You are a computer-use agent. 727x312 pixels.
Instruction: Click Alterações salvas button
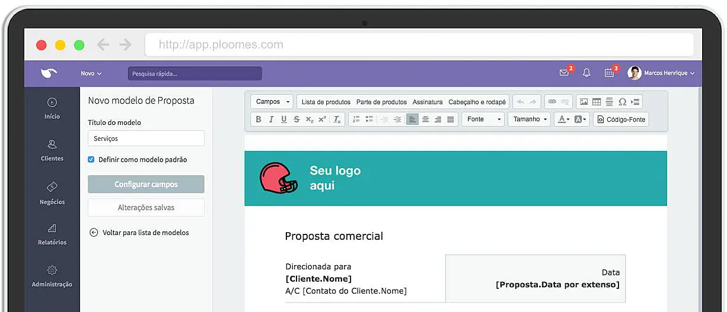146,207
